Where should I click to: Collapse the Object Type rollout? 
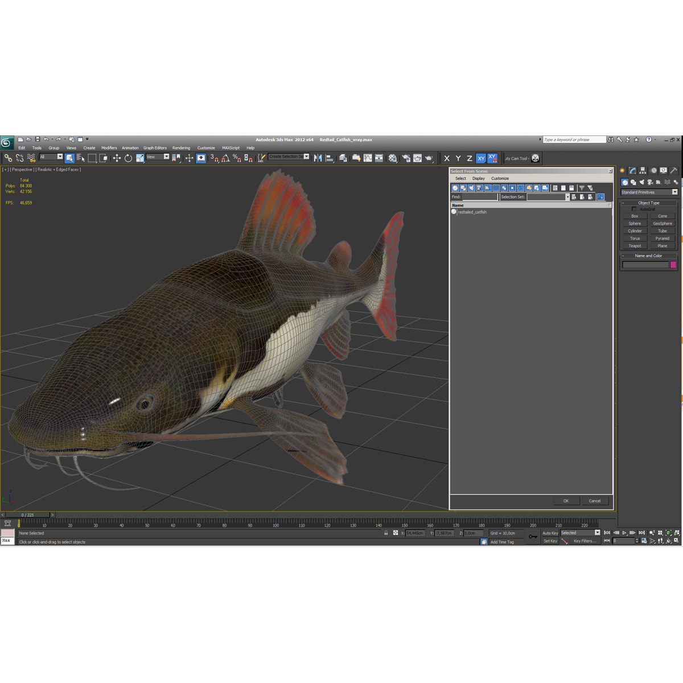(x=624, y=203)
